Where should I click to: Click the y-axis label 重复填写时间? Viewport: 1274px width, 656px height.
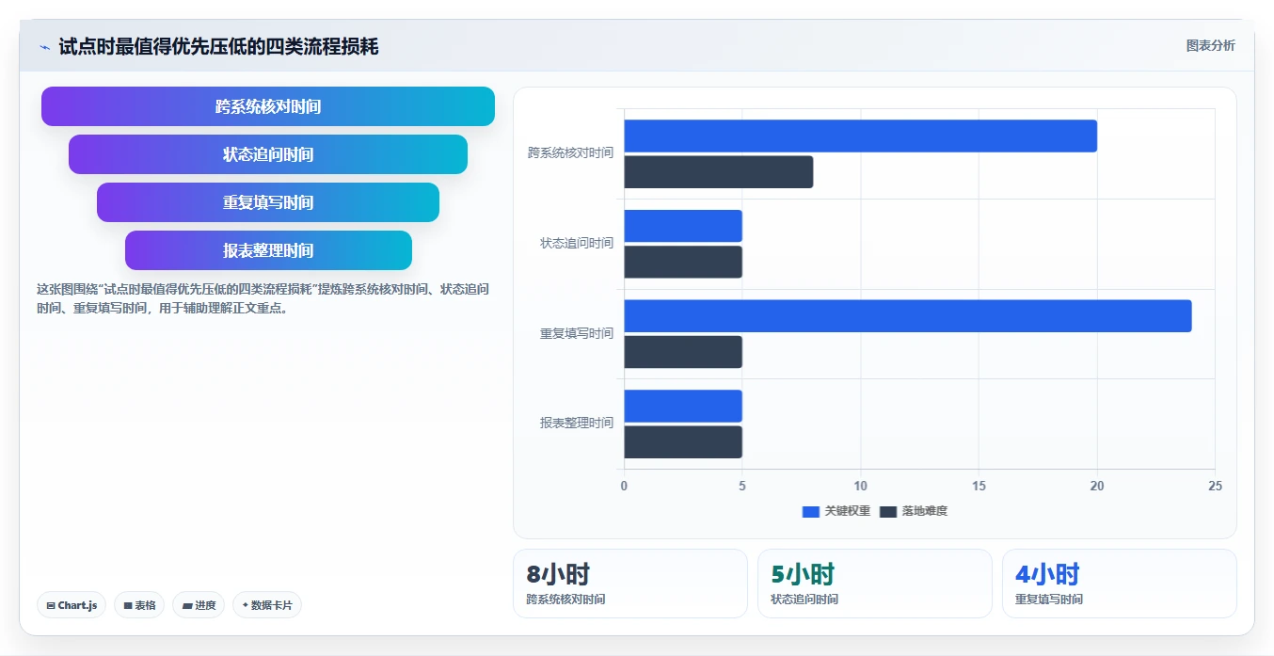(577, 333)
